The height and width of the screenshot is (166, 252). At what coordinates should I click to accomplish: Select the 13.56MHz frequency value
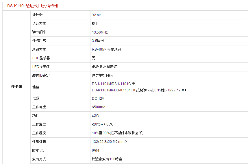[100, 32]
